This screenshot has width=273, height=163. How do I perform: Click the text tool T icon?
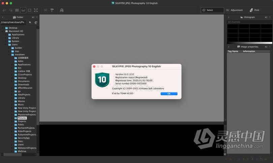click(x=52, y=10)
